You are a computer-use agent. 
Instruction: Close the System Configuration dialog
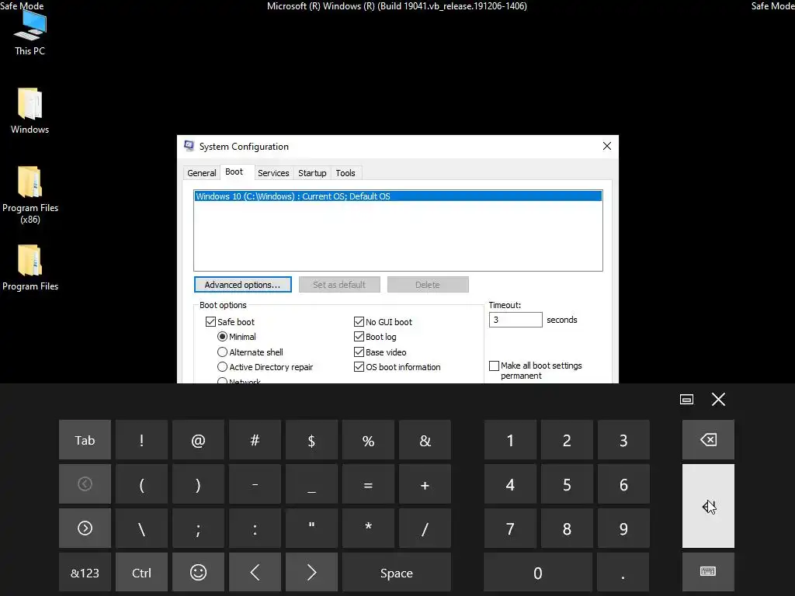click(607, 146)
